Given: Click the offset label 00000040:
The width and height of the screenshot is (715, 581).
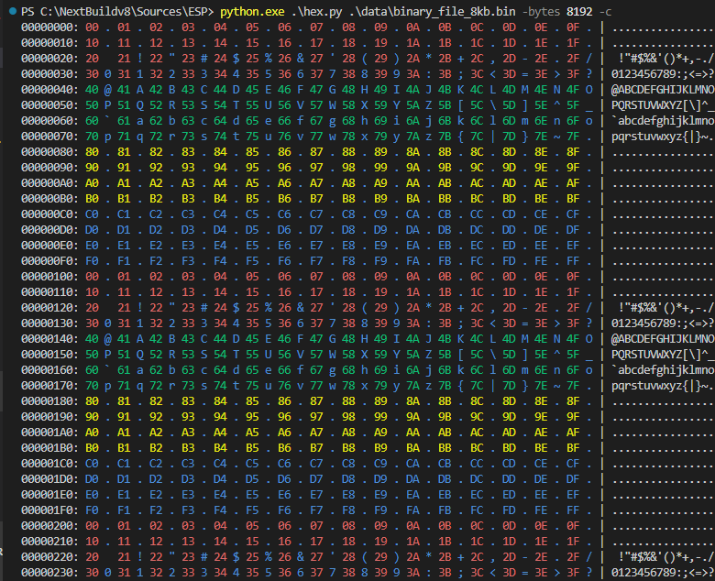Looking at the screenshot, I should coord(49,89).
